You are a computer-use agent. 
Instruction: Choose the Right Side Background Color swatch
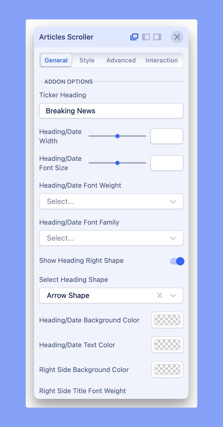[x=167, y=370]
